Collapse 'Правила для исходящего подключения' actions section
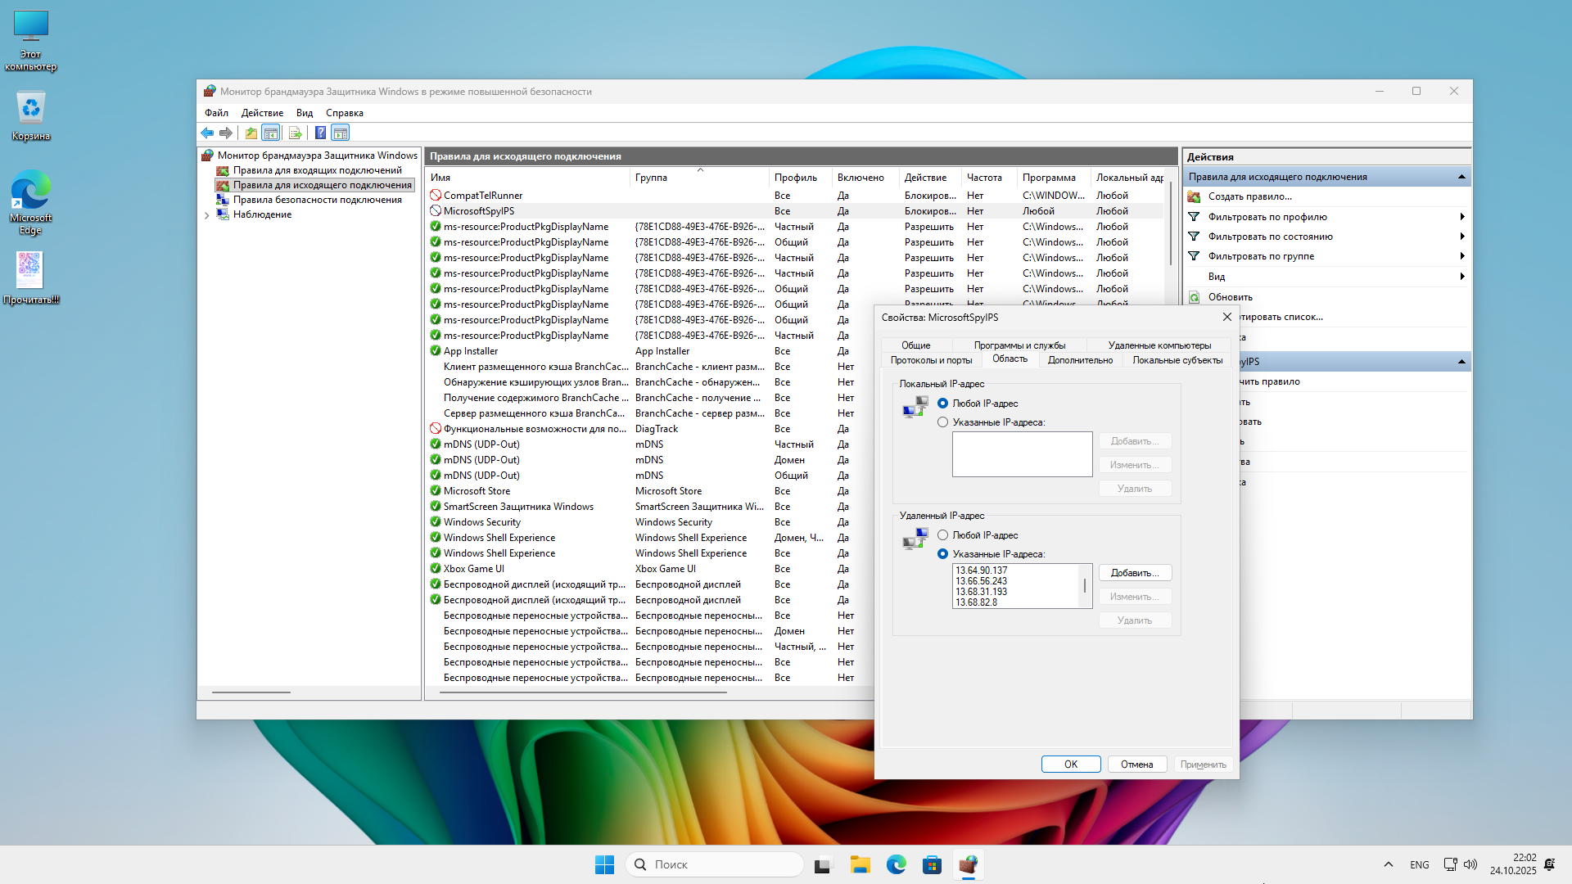Screen dimensions: 1572x884 (x=1461, y=177)
